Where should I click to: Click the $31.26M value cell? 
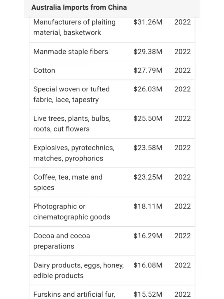(x=148, y=22)
